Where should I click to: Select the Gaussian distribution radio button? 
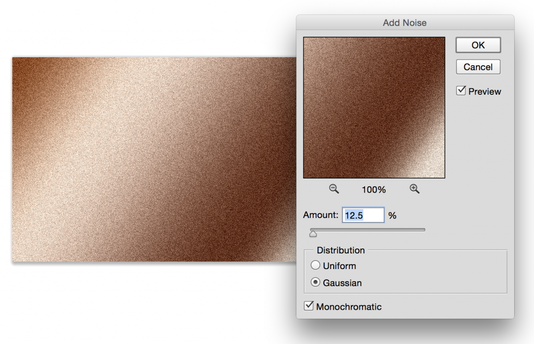click(315, 283)
